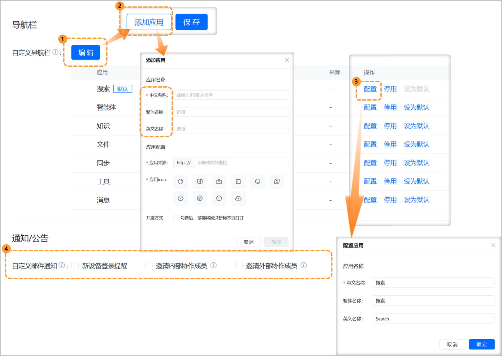Select the hexagon app icon
Screen dimensions: 502x356
180,199
